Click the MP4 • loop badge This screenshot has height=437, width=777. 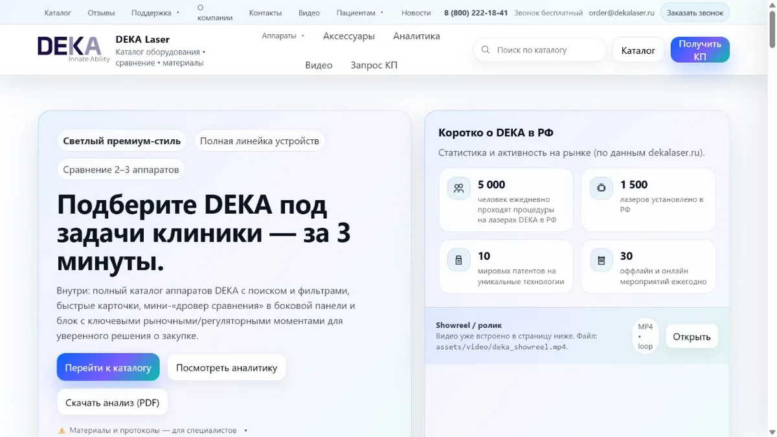pyautogui.click(x=646, y=336)
